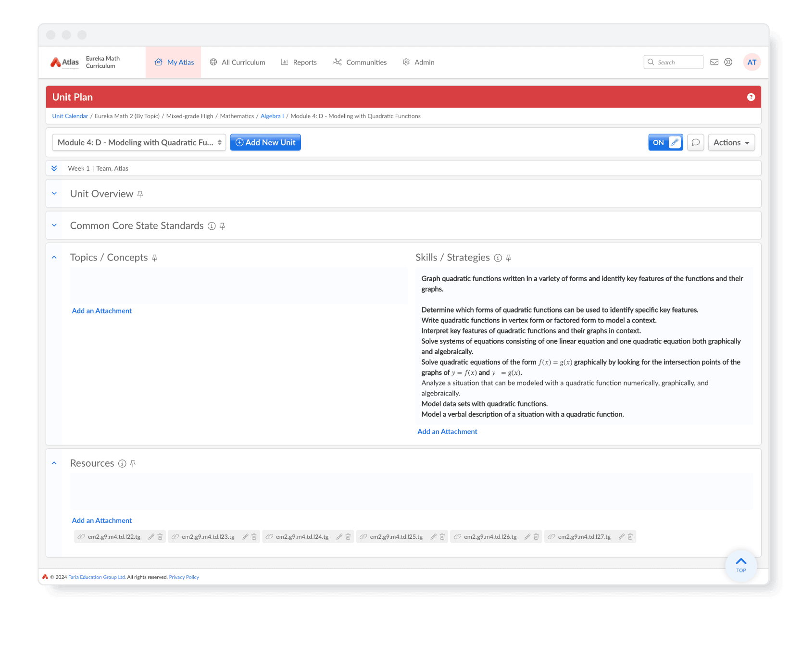Pin the Resources section

[133, 464]
